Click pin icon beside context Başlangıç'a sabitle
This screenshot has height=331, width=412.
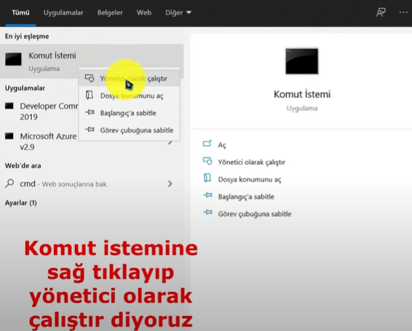point(90,112)
